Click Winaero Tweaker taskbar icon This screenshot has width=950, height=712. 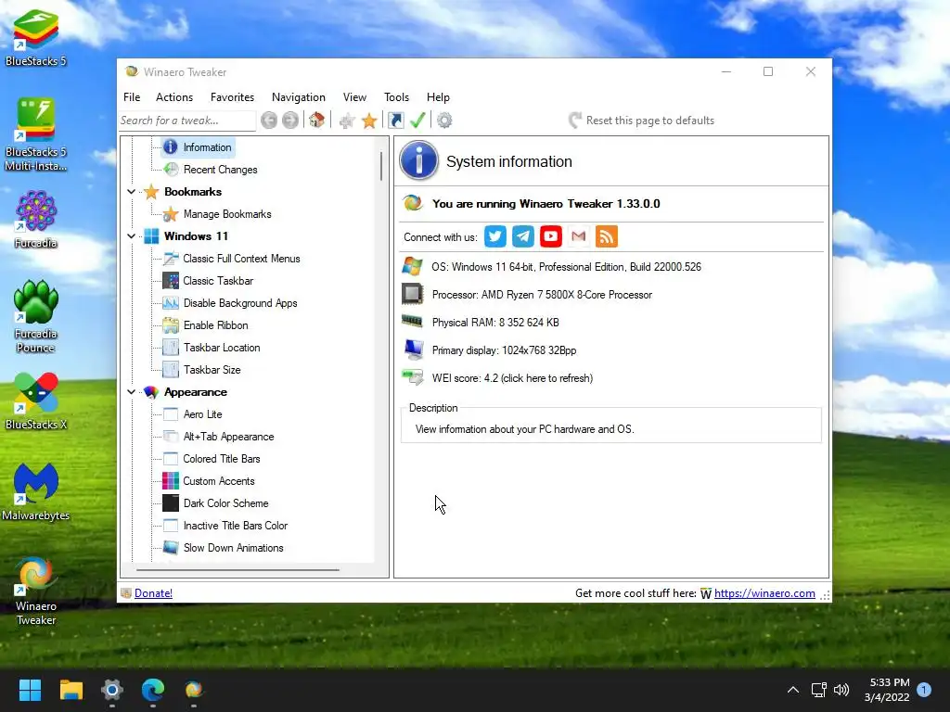[x=194, y=690]
